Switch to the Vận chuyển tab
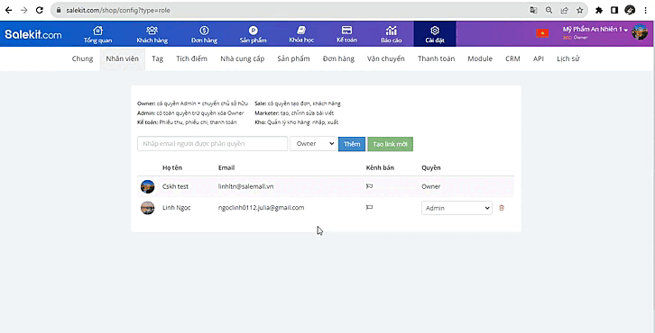The height and width of the screenshot is (333, 655). point(385,58)
